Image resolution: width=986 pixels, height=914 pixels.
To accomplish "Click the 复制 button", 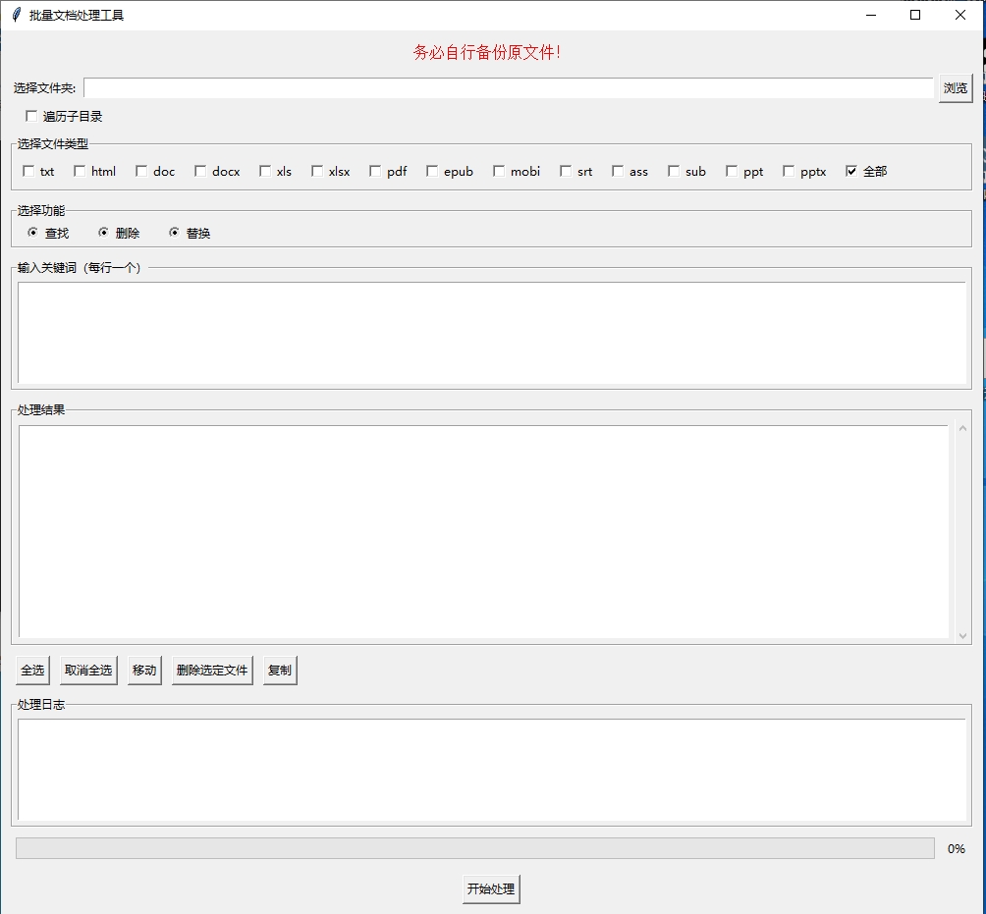I will click(x=280, y=671).
